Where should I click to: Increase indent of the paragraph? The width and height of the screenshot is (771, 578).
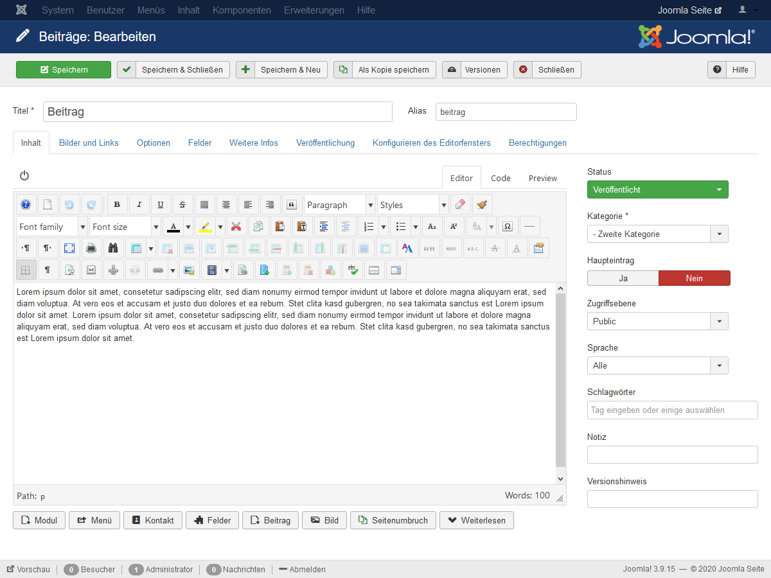(x=324, y=227)
